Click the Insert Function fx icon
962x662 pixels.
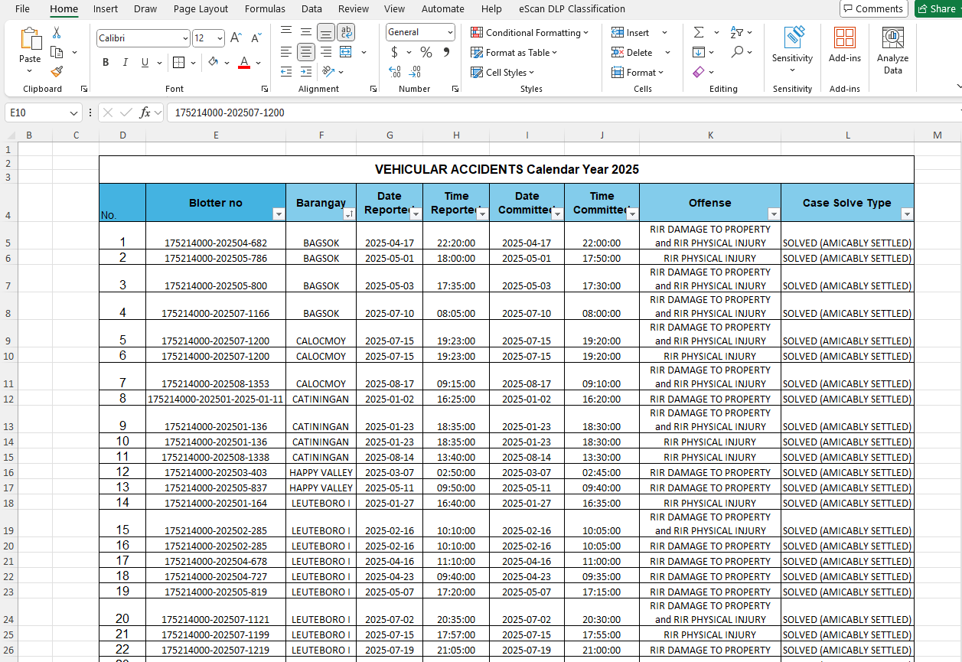145,113
